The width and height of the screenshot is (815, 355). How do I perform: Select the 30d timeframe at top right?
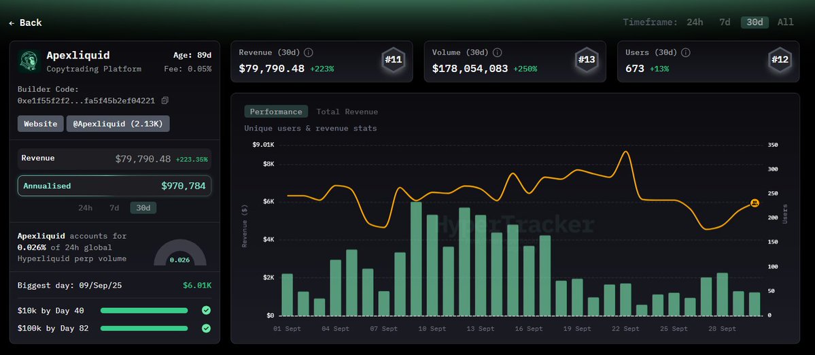(x=755, y=22)
